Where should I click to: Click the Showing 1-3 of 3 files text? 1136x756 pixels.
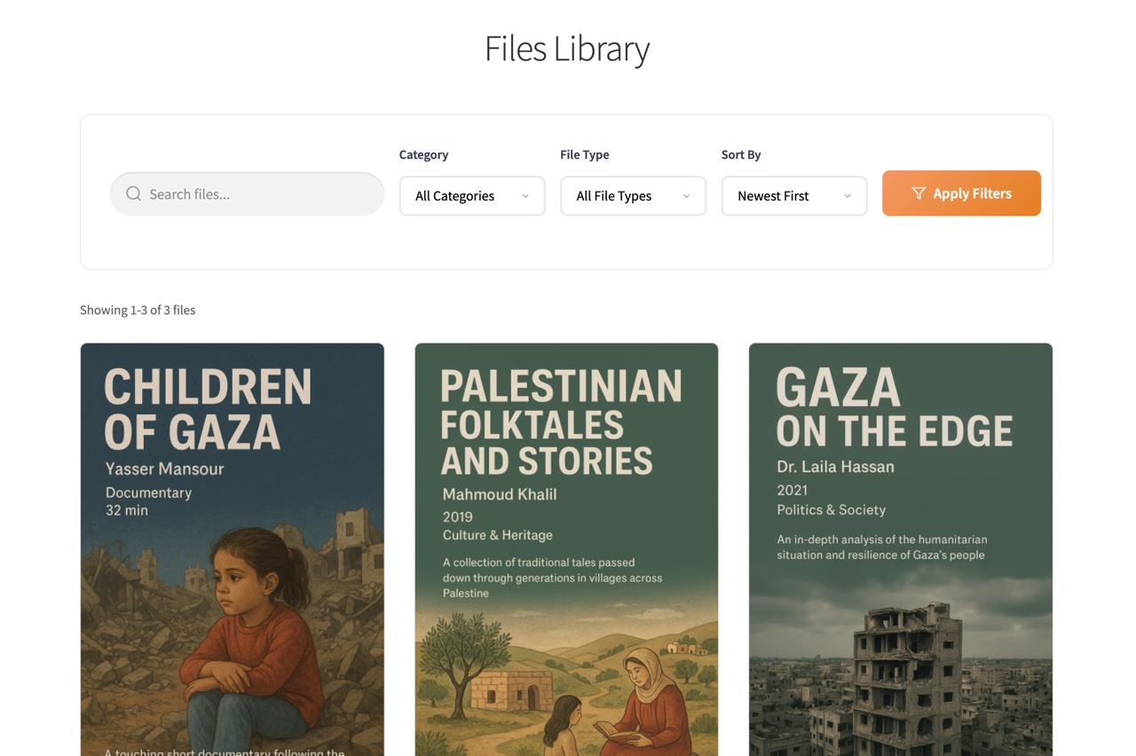pos(138,310)
